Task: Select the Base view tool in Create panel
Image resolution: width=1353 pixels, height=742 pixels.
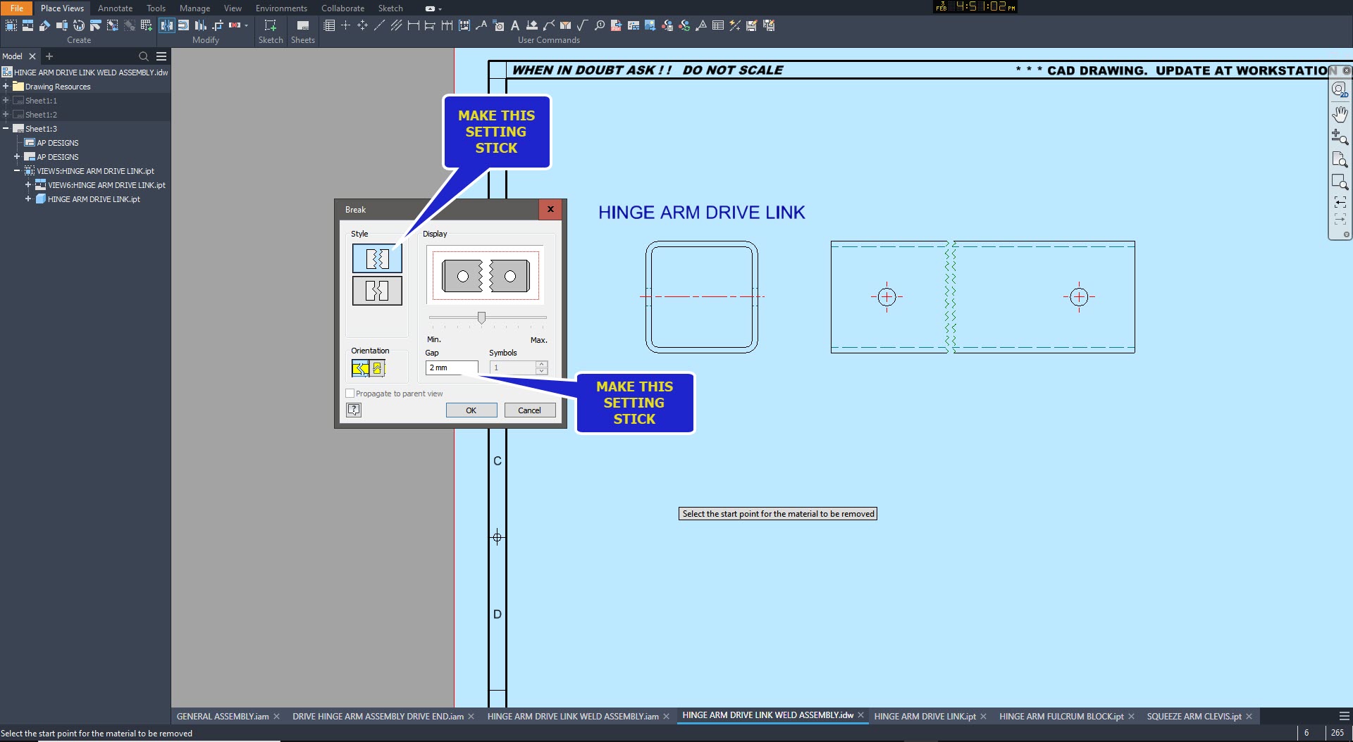Action: pos(11,25)
